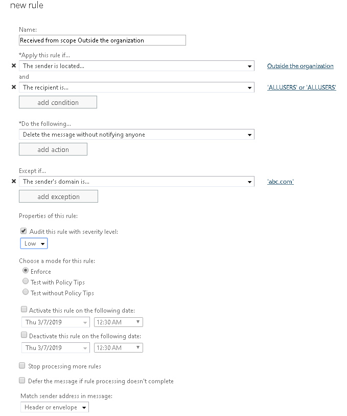
Task: Check 'Defer the message if rule processing doesn't complete'
Action: pyautogui.click(x=22, y=381)
